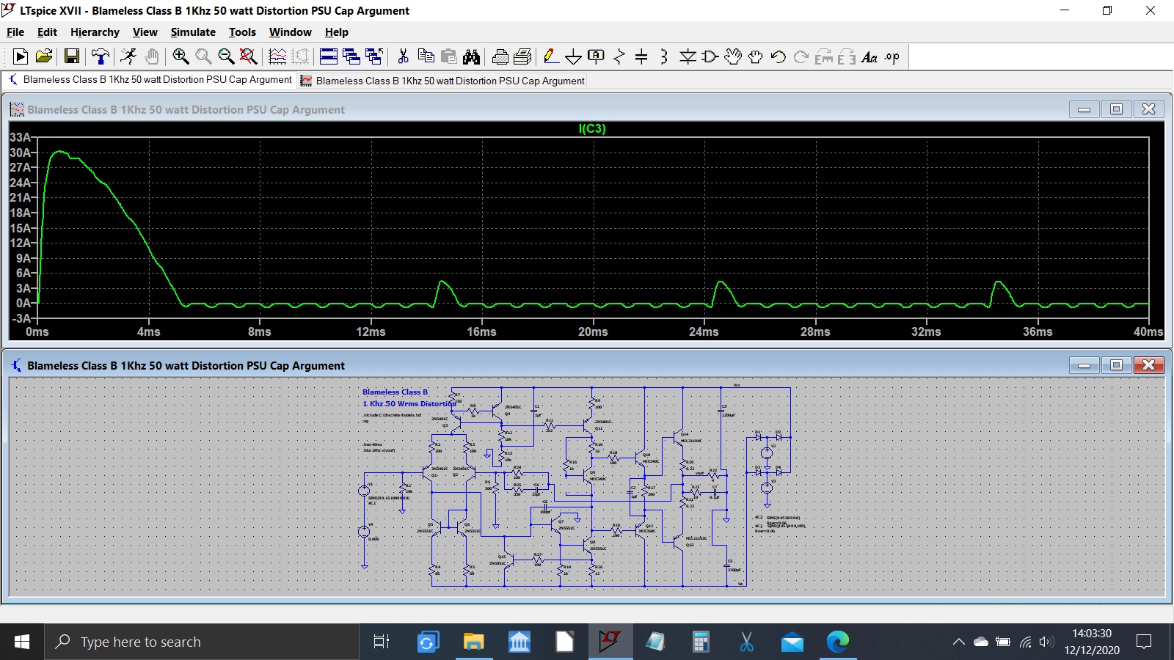Click the Autorange waveform icon
Screen dimensions: 1174x660
(277, 56)
